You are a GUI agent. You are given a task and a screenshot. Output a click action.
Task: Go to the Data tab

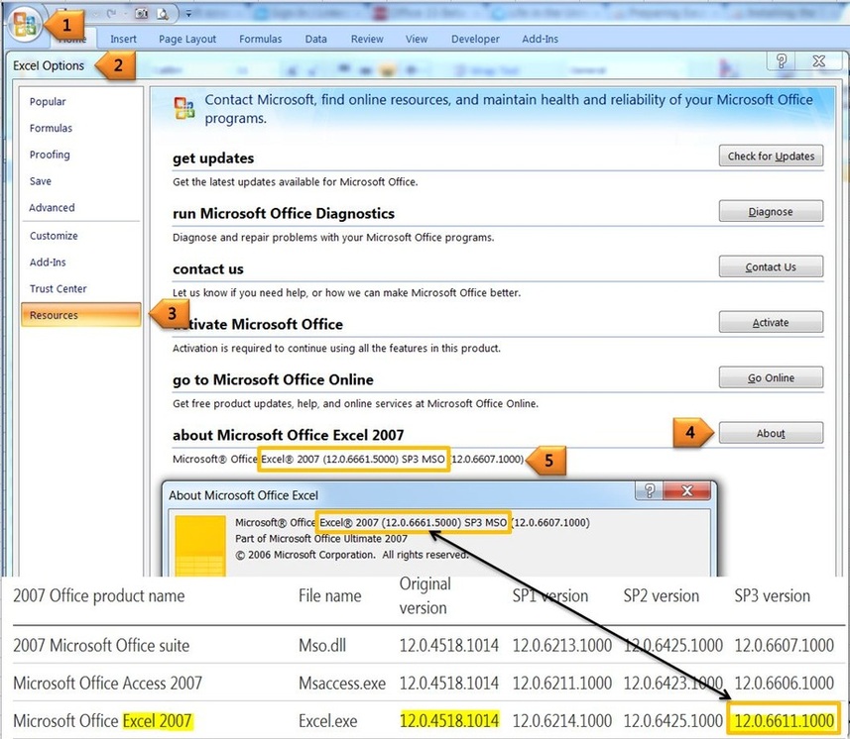(x=315, y=39)
